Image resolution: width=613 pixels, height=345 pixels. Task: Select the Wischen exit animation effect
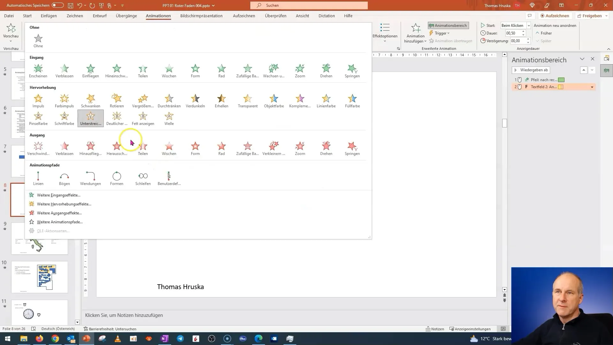(x=169, y=147)
